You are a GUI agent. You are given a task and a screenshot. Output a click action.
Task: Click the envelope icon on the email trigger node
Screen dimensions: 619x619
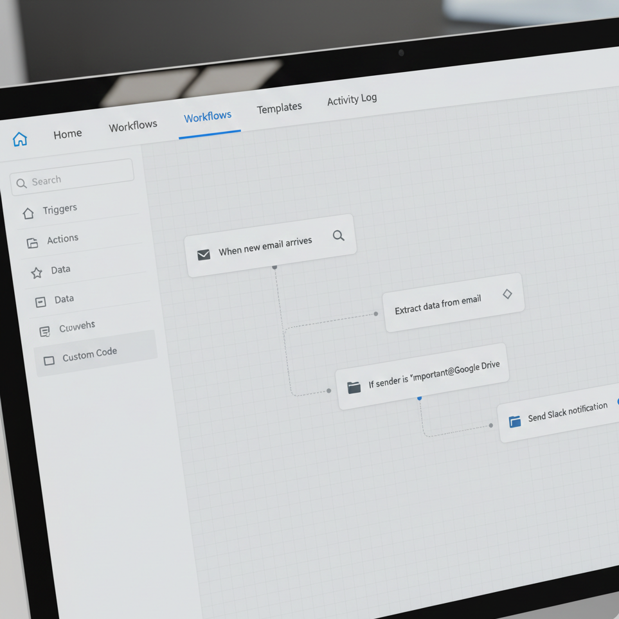[x=204, y=254]
